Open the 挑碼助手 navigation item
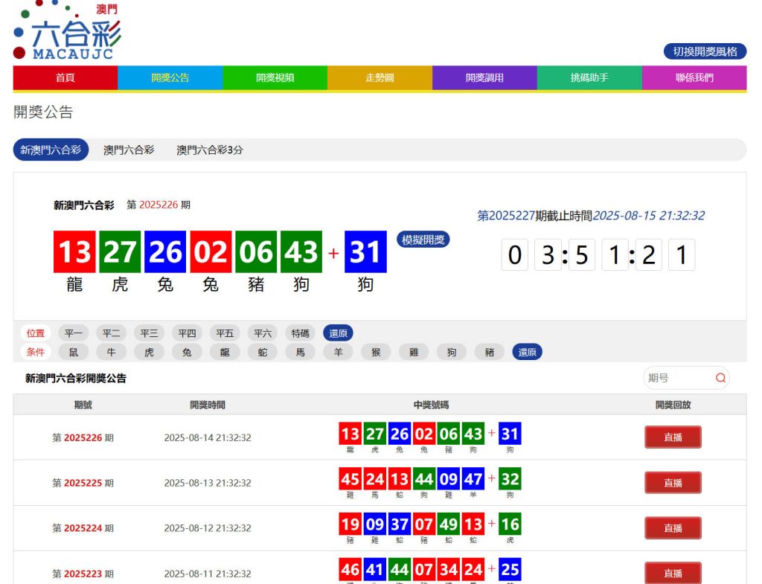762x584 pixels. coord(591,77)
